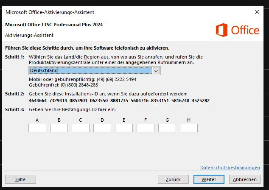
Task: Cancel activation via Abbrechen button
Action: 245,179
